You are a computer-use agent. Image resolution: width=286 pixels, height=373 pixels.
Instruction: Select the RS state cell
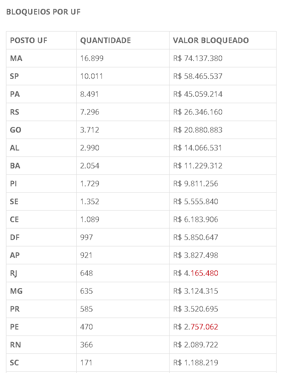tap(15, 112)
